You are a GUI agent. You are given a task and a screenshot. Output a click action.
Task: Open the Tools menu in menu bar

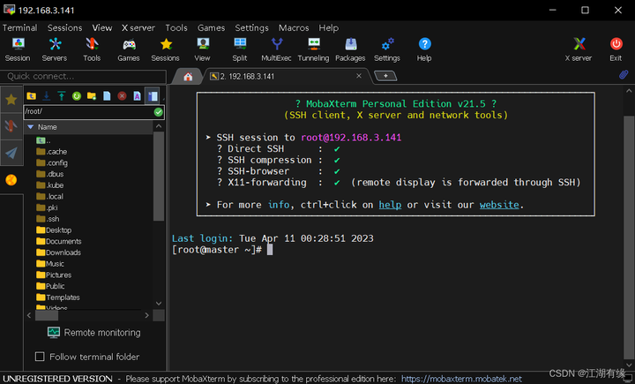(176, 27)
